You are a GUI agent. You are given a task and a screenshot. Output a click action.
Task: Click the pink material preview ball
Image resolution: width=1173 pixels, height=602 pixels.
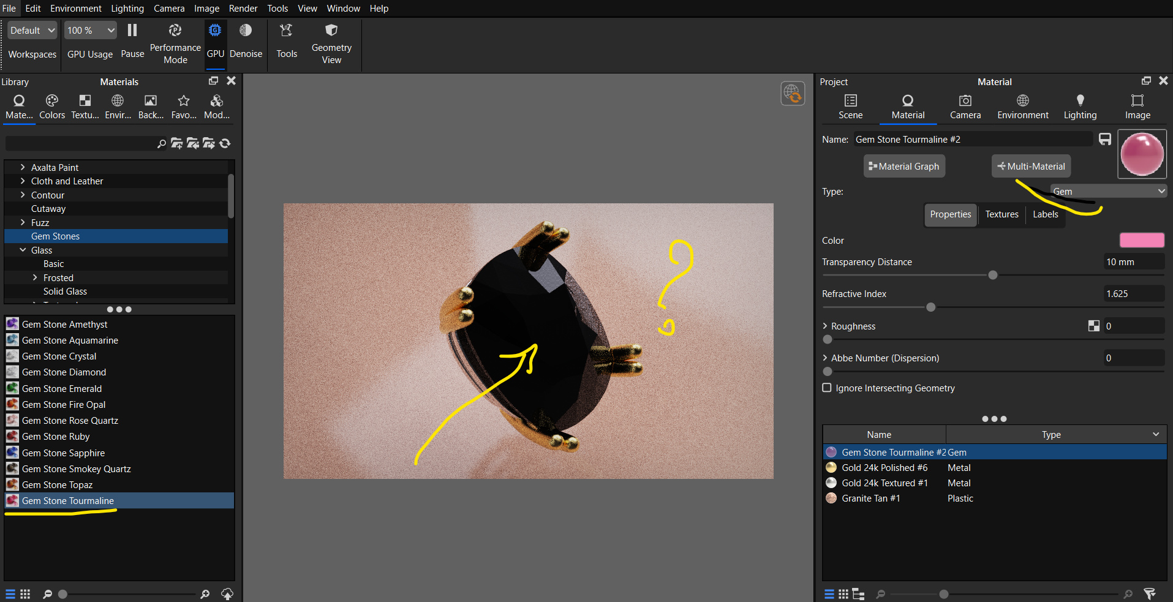(1142, 154)
